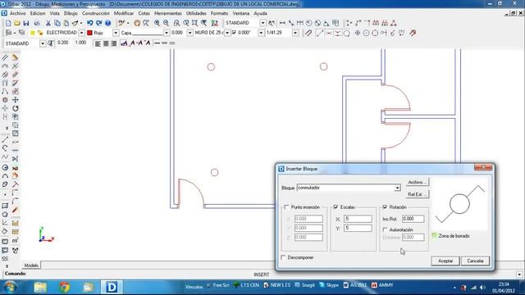
Task: Open the ELECTRICIDAD layer dropdown
Action: pos(81,33)
